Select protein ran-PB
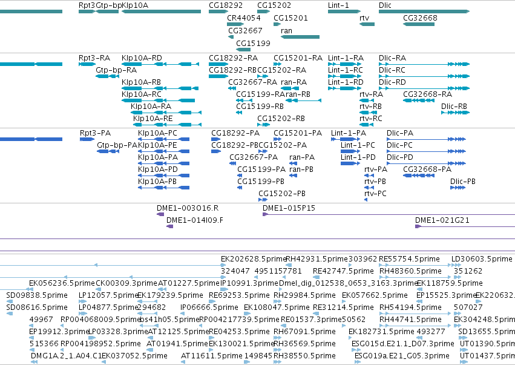The image size is (515, 365). (294, 176)
